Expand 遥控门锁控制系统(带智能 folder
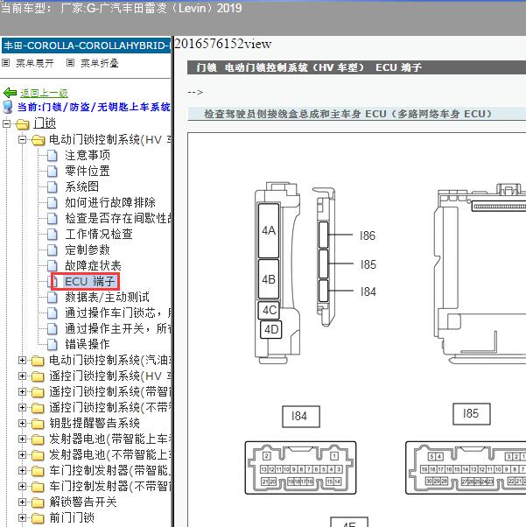This screenshot has width=526, height=527. 22,392
